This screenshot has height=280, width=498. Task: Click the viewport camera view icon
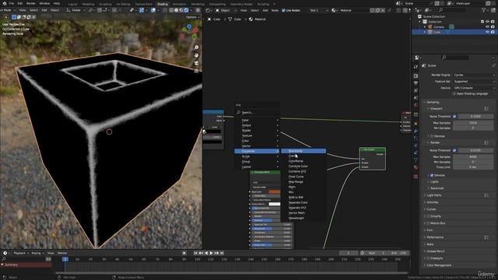pos(197,63)
